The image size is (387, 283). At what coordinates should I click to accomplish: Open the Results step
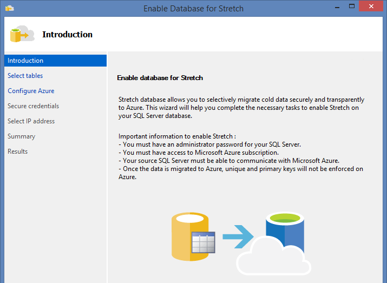tap(17, 152)
